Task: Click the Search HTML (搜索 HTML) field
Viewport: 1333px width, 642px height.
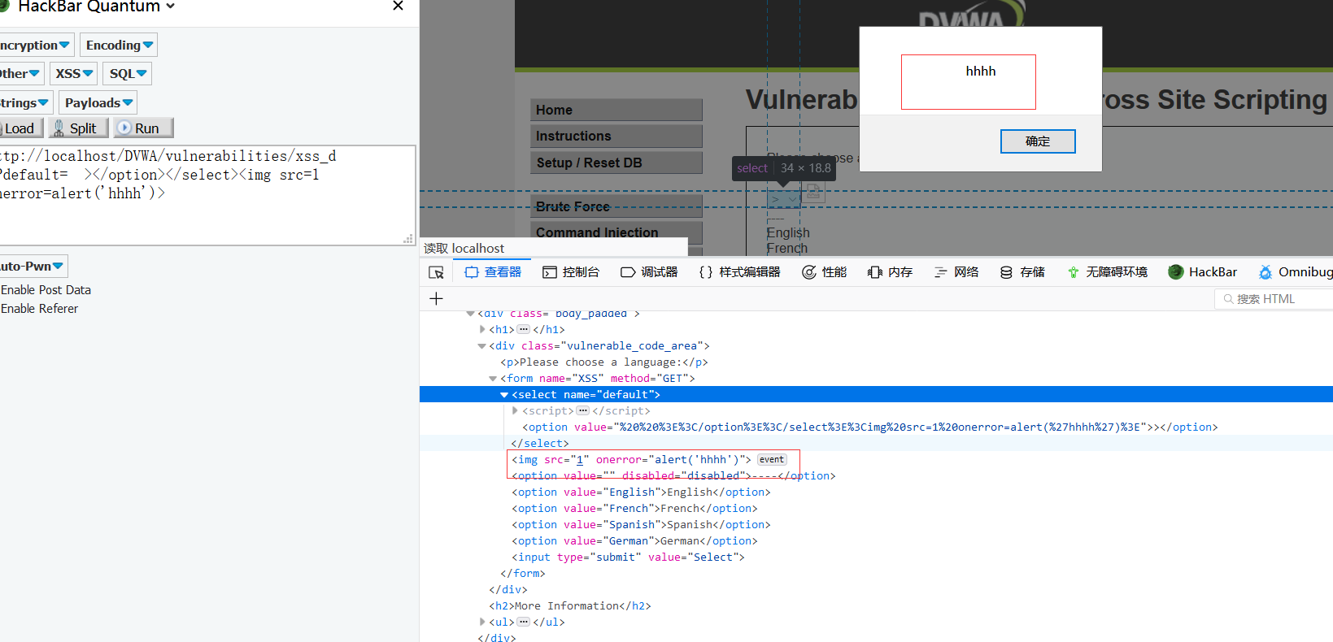Action: pyautogui.click(x=1274, y=299)
